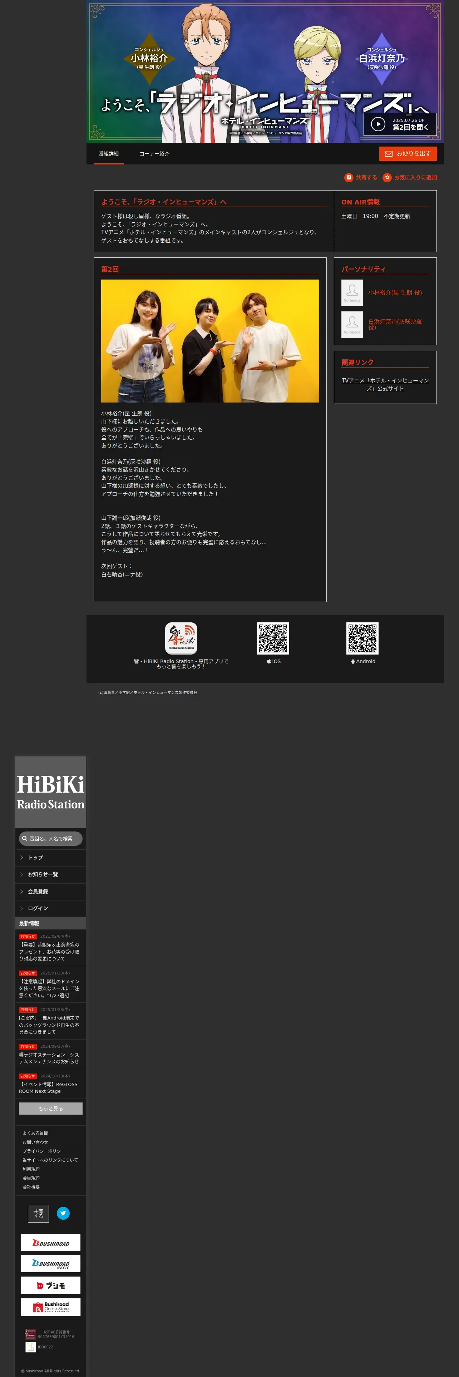This screenshot has width=459, height=1377.
Task: Click the お便りを出す button
Action: tap(408, 153)
